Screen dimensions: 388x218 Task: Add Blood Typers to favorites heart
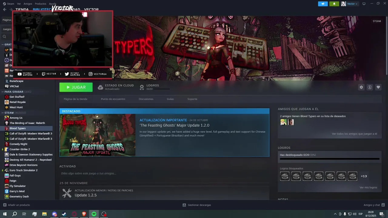coord(378,87)
